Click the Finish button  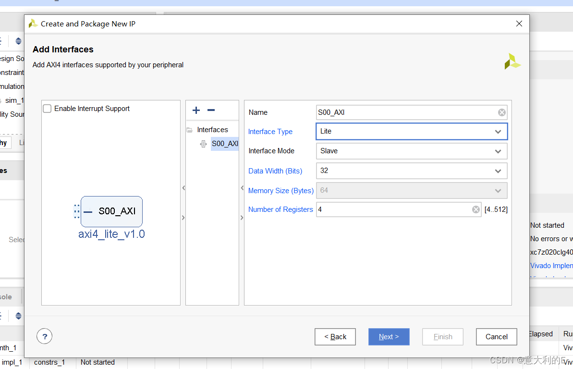pos(442,337)
